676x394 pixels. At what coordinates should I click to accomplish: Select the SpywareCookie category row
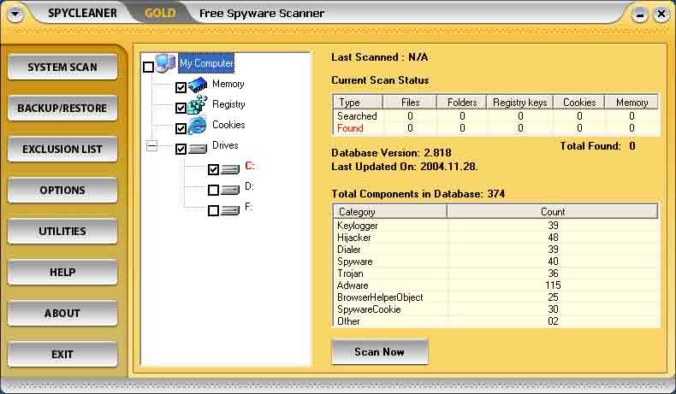click(x=495, y=309)
